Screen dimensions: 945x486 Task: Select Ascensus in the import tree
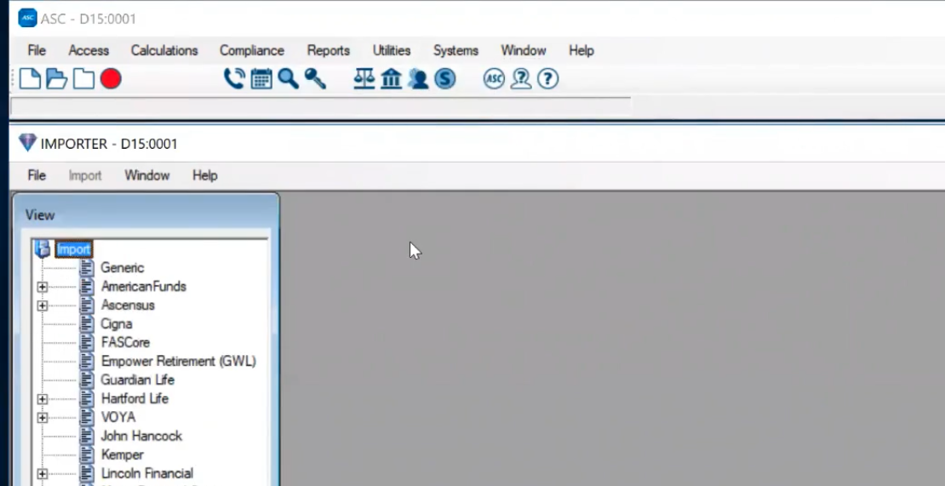tap(128, 305)
